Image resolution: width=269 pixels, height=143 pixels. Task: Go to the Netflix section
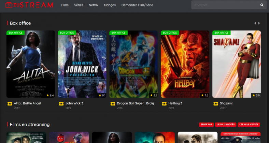[94, 5]
